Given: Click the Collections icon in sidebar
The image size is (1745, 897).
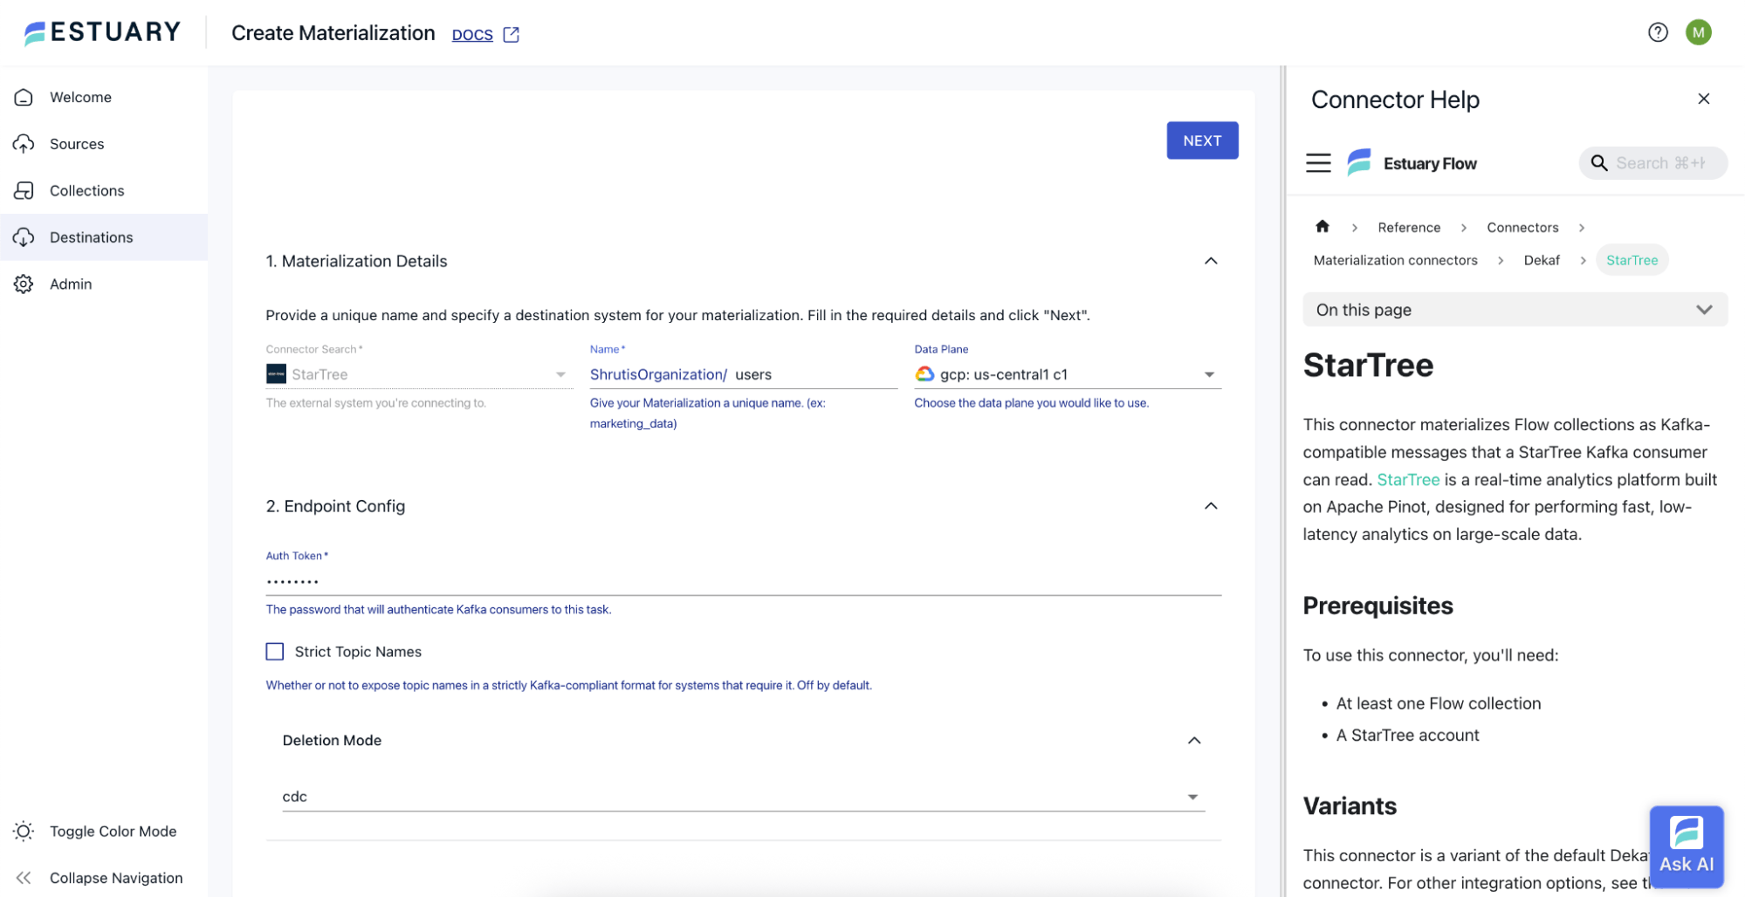Looking at the screenshot, I should 24,190.
